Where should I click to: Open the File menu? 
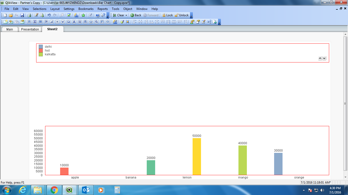pyautogui.click(x=7, y=9)
